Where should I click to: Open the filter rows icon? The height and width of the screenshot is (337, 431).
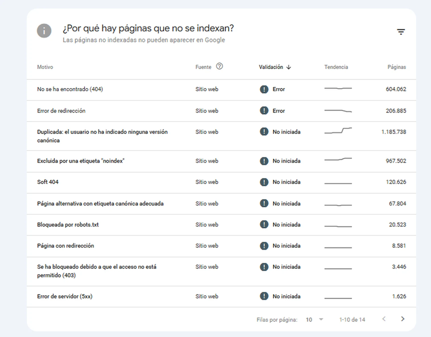click(401, 32)
